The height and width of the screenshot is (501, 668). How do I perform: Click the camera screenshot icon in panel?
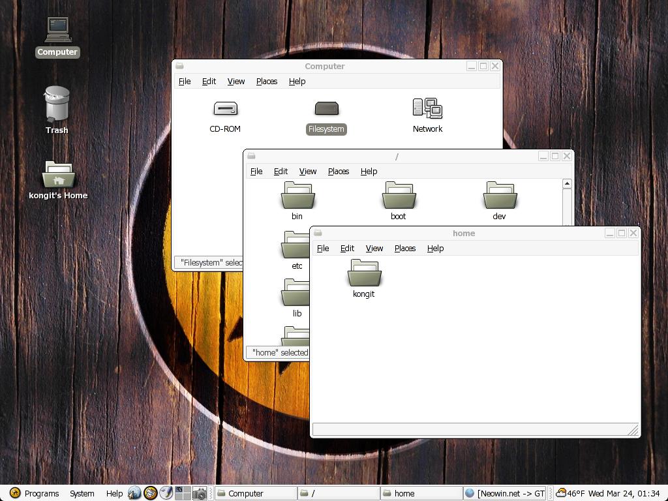pos(200,493)
